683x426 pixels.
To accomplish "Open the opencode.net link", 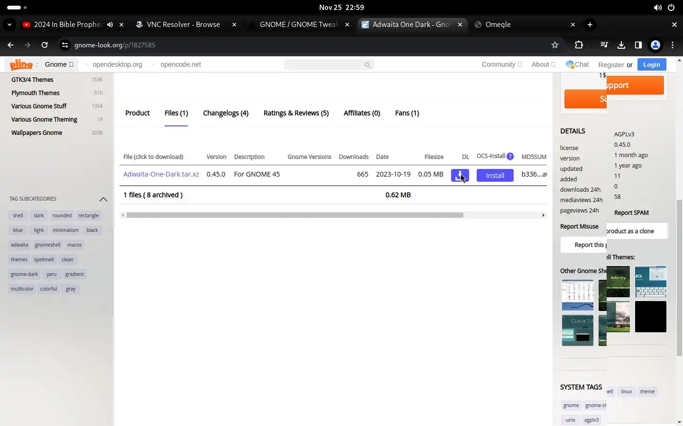I will pyautogui.click(x=181, y=64).
